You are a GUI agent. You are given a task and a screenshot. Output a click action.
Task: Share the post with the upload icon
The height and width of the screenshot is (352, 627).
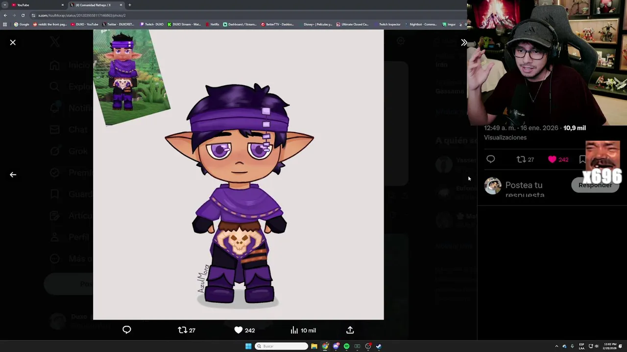[x=350, y=330]
